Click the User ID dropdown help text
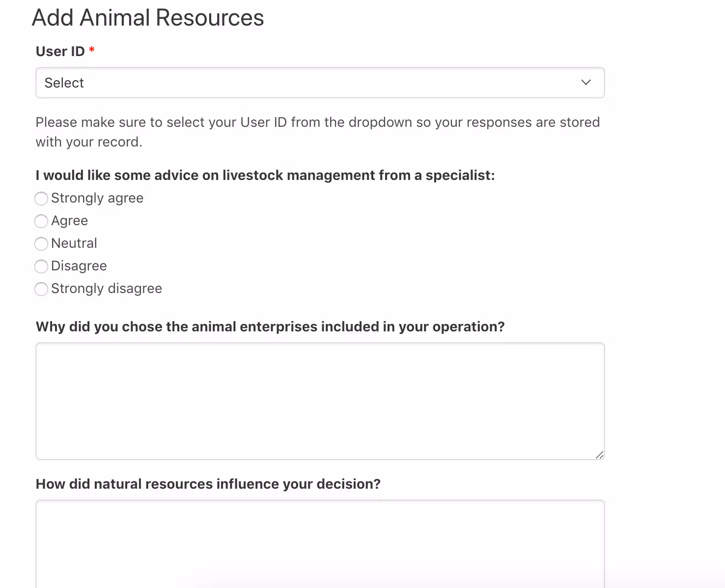This screenshot has width=725, height=588. pos(317,132)
